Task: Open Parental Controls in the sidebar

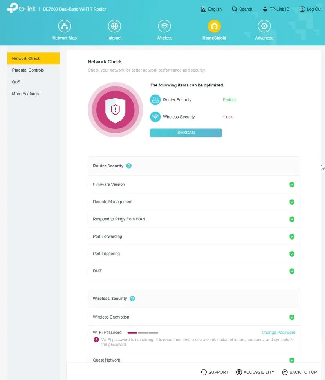Action: [x=28, y=70]
